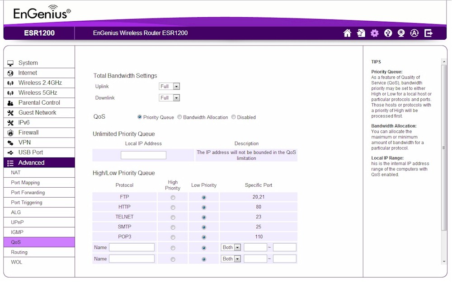Go to the Home page icon

point(347,33)
